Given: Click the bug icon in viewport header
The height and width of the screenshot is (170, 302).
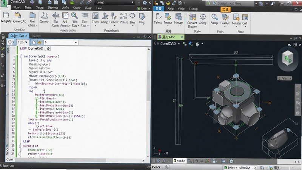Looking at the screenshot, I should pyautogui.click(x=197, y=44).
